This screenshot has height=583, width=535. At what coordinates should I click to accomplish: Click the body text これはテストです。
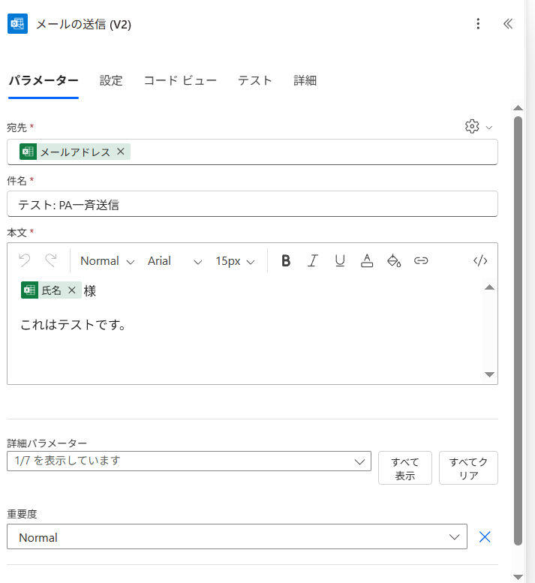coord(74,325)
